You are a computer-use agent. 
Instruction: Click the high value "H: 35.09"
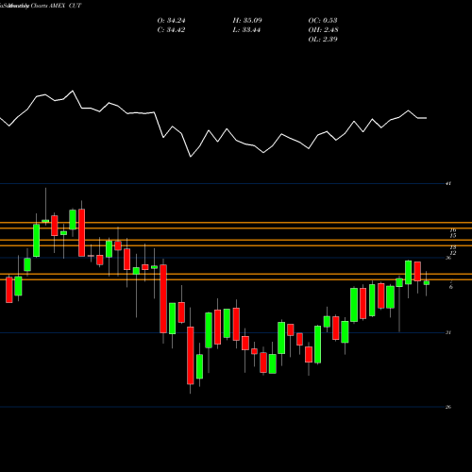click(247, 21)
